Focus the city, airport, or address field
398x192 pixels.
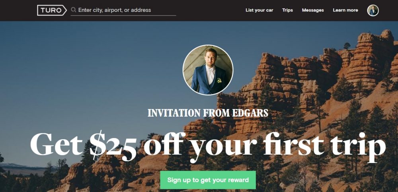[123, 10]
